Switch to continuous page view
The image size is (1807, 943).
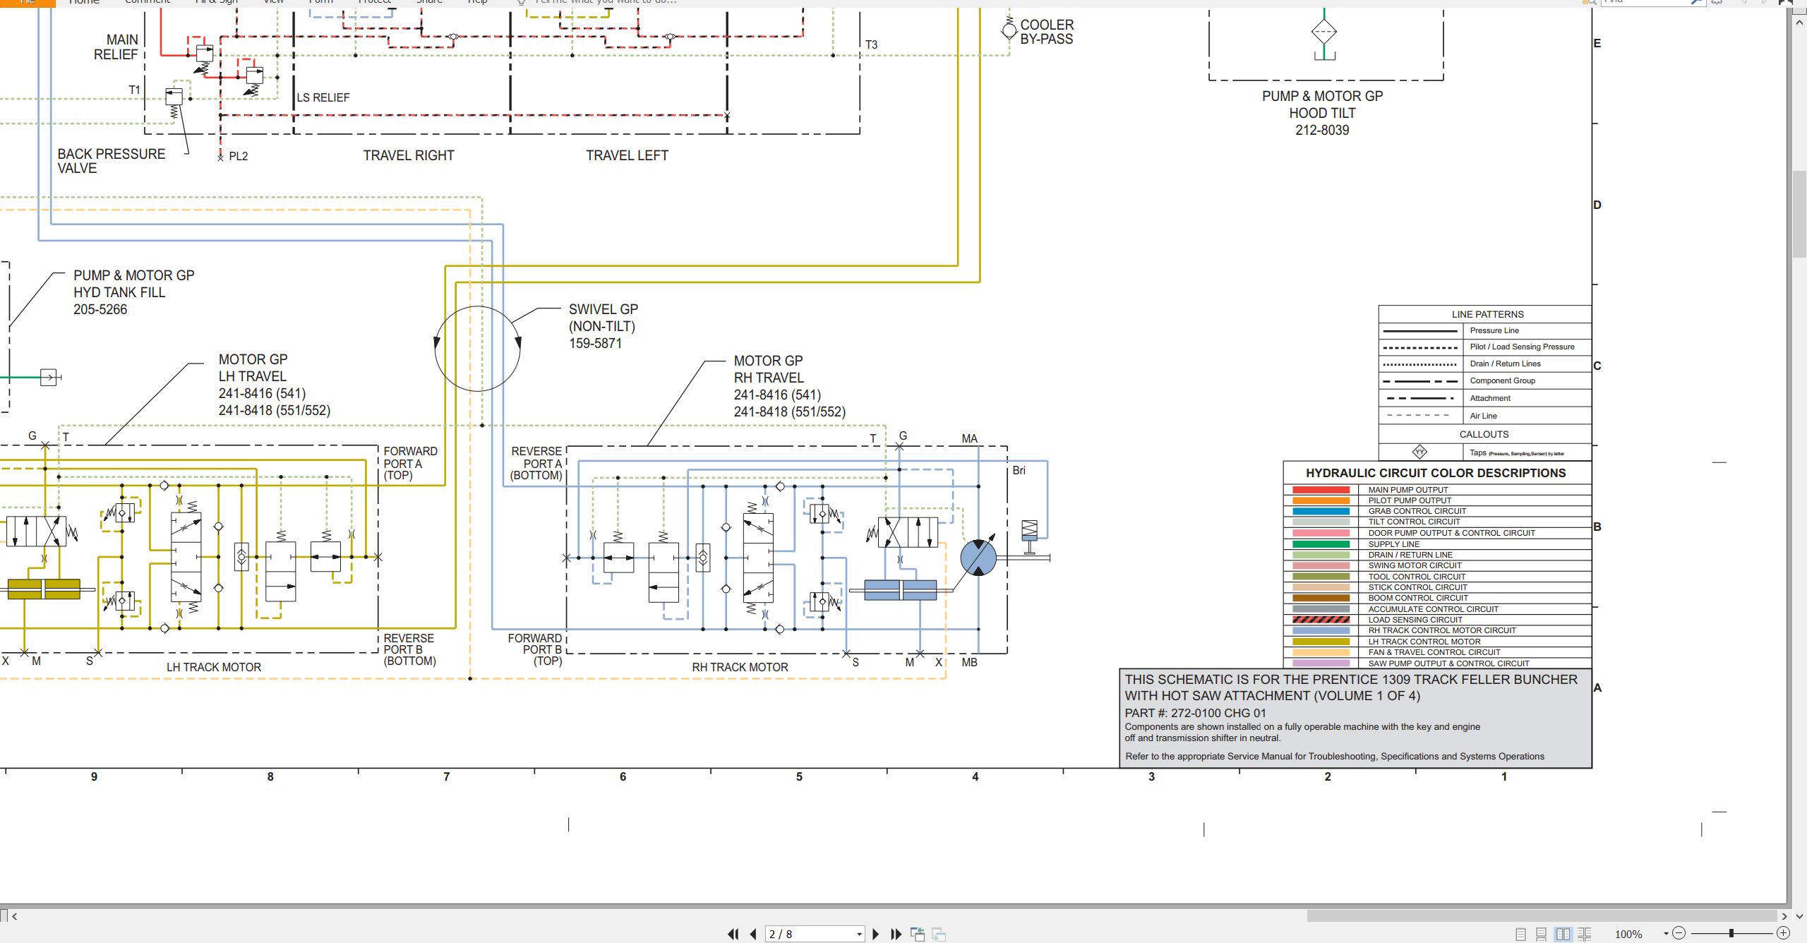pos(1542,934)
